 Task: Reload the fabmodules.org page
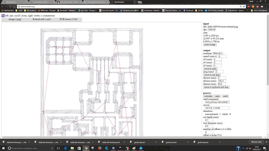pos(10,7)
